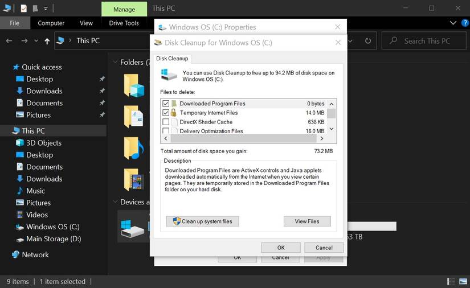
Task: Click the DirectX Shader Cache file icon
Action: pos(174,122)
